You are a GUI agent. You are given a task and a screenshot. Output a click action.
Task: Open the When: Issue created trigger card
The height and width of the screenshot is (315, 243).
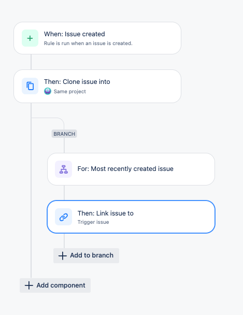coord(97,38)
